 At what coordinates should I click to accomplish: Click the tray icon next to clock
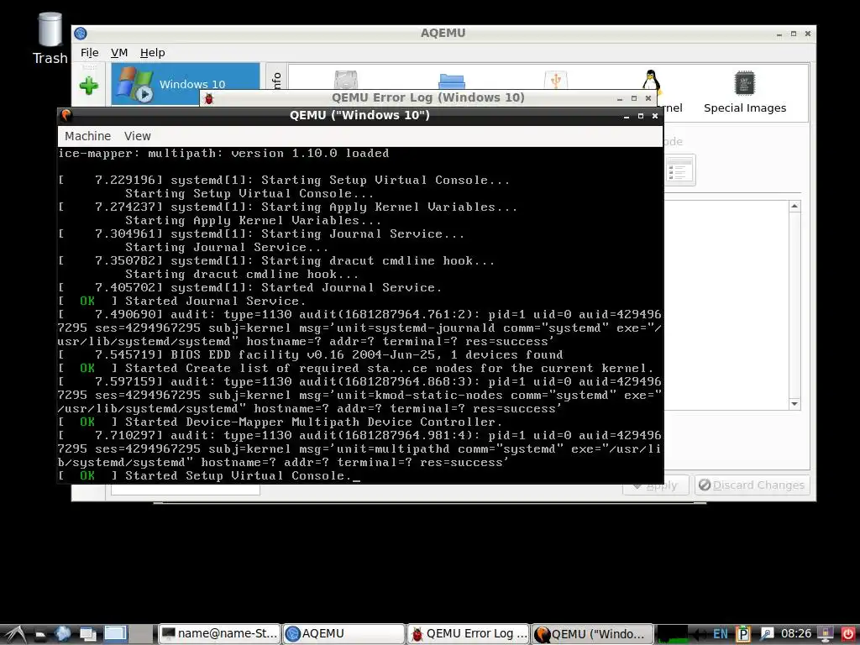point(767,634)
